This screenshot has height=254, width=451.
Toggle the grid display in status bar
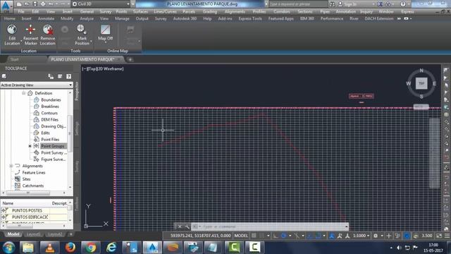(254, 236)
